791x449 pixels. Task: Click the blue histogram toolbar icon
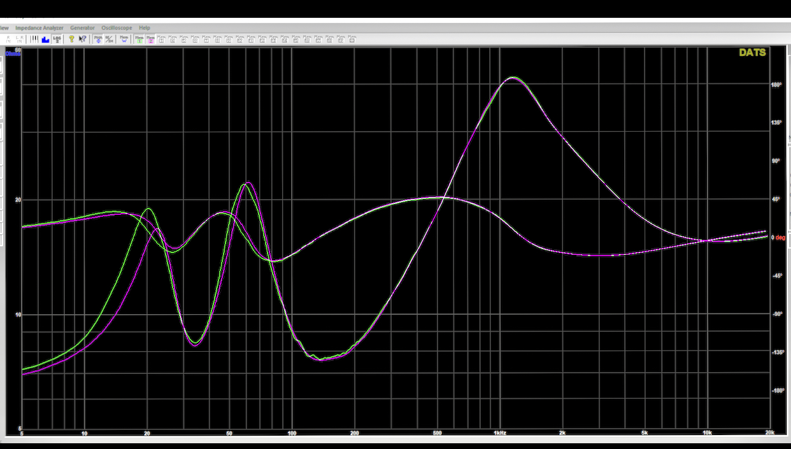coord(45,39)
